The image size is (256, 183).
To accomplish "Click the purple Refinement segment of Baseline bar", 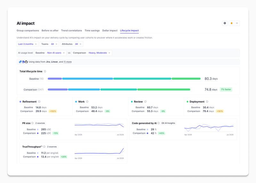I will (x=55, y=79).
